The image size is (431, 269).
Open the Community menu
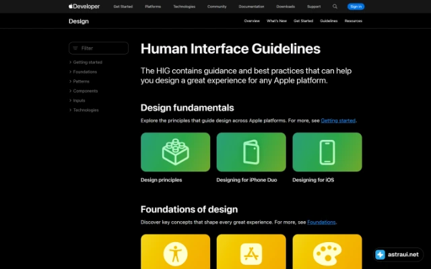pyautogui.click(x=217, y=7)
